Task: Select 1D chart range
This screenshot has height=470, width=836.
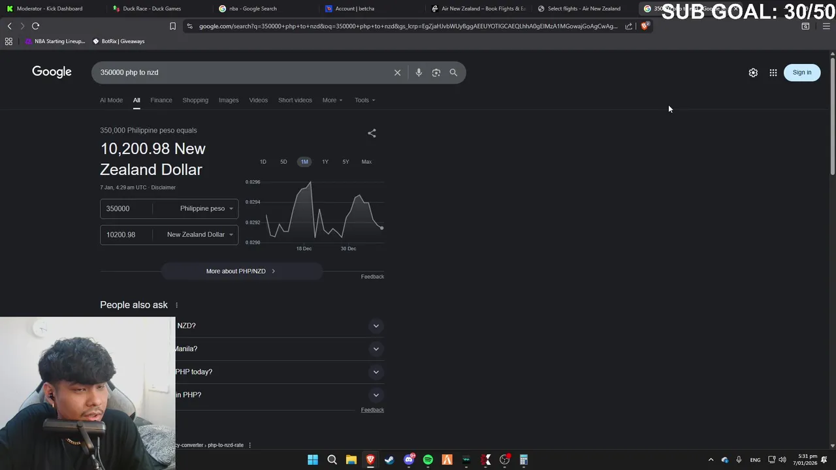Action: click(263, 162)
